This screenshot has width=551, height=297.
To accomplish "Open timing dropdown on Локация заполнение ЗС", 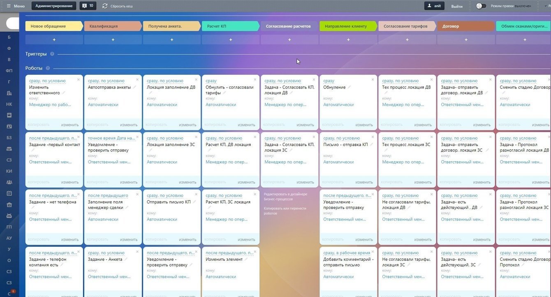I will [x=165, y=138].
